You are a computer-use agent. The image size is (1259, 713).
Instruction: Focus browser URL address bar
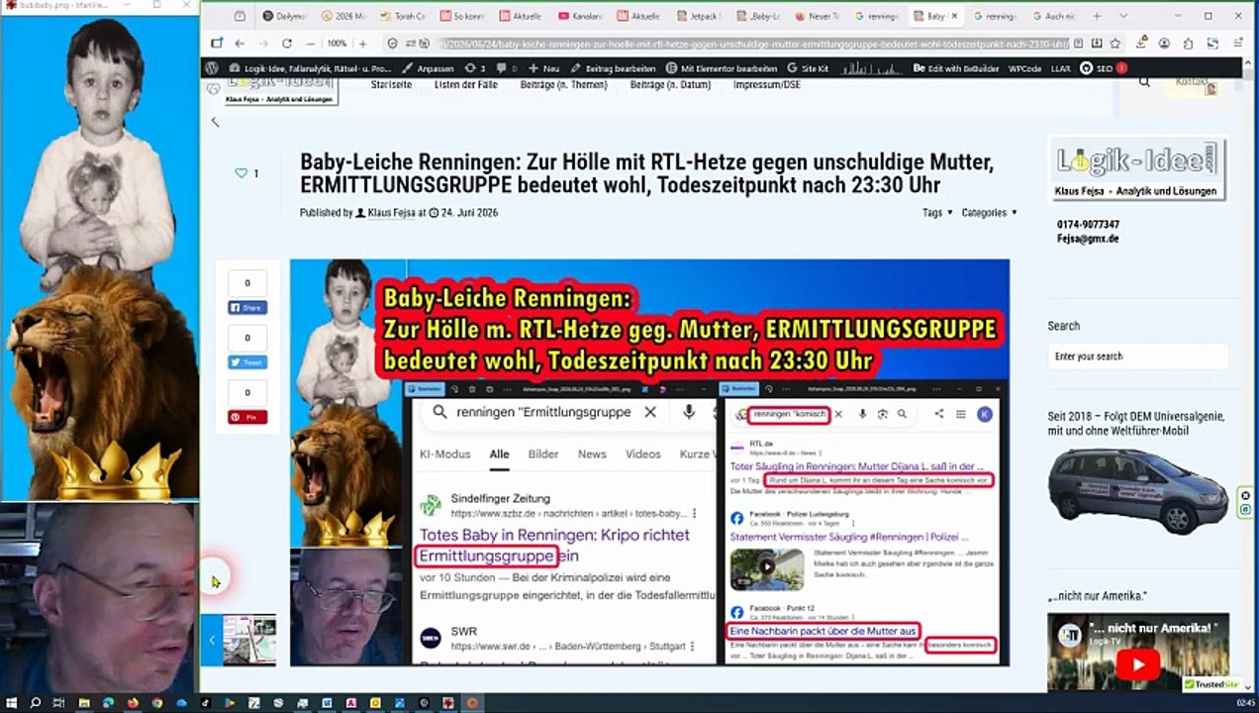point(752,44)
